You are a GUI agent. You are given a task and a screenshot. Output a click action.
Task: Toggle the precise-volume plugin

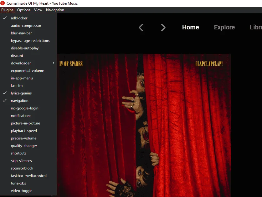tap(28, 138)
